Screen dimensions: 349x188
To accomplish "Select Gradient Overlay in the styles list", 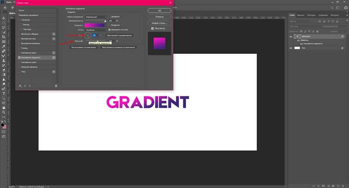I will pos(37,58).
